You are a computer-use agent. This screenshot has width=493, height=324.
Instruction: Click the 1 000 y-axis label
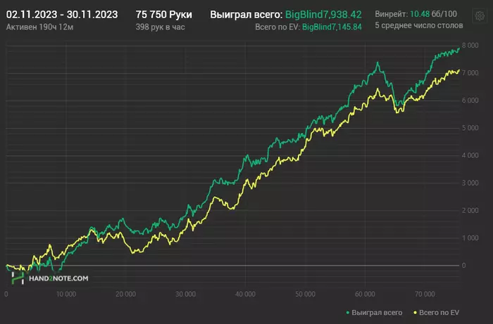pos(470,238)
